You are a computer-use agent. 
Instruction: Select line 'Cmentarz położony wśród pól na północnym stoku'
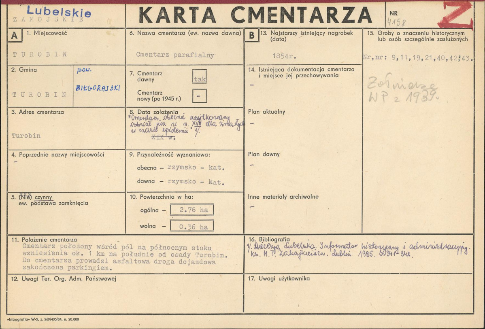pyautogui.click(x=117, y=247)
